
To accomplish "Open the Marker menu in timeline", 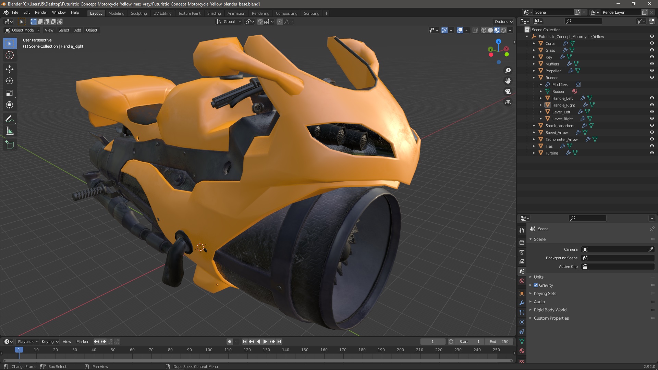I will click(x=82, y=342).
